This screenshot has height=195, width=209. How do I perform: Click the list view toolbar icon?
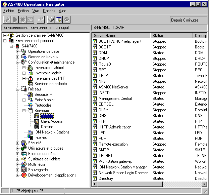(59, 20)
